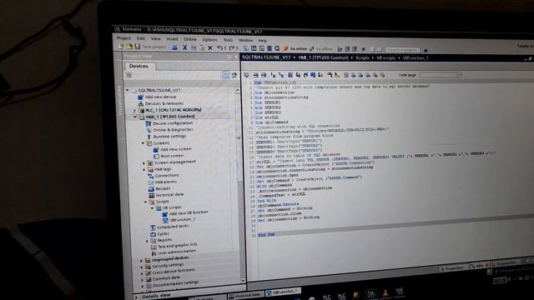Select the Devices tab in Project tree

[x=139, y=66]
